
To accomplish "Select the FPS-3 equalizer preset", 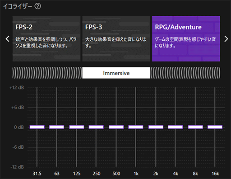I will pyautogui.click(x=116, y=39).
